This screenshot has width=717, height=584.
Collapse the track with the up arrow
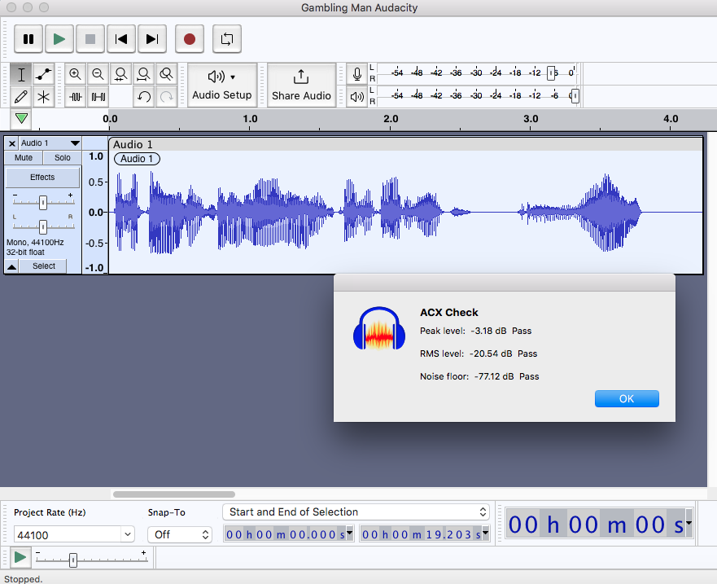[12, 266]
